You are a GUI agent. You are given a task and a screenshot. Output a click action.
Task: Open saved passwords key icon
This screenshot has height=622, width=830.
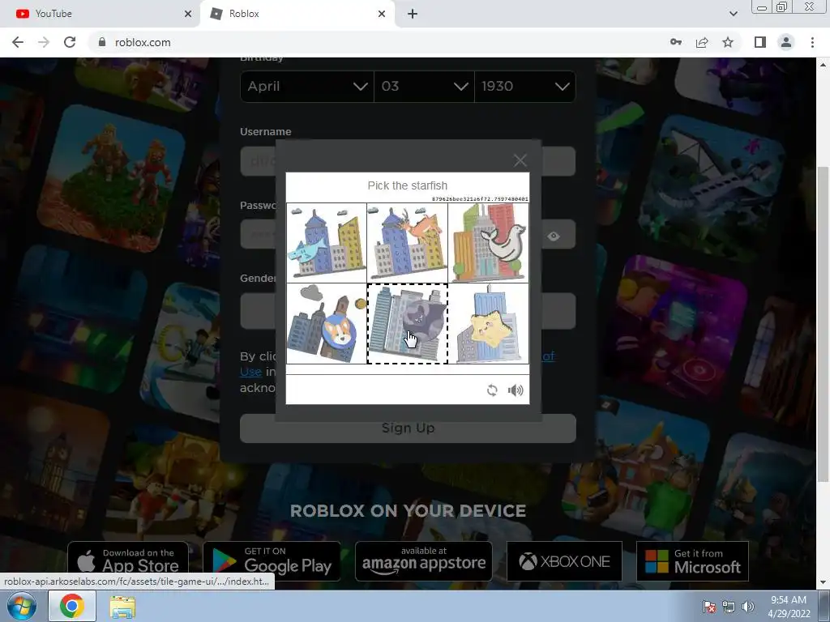coord(675,42)
